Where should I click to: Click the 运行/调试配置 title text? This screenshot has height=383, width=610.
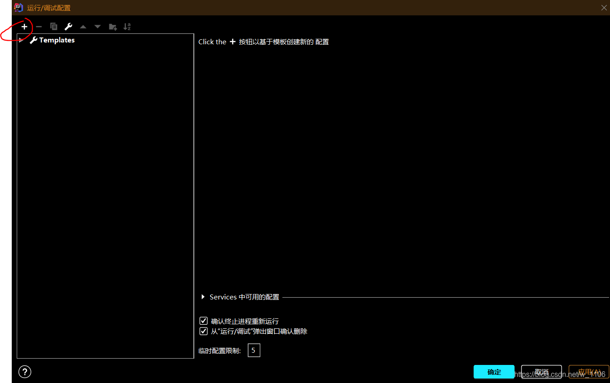pos(49,8)
